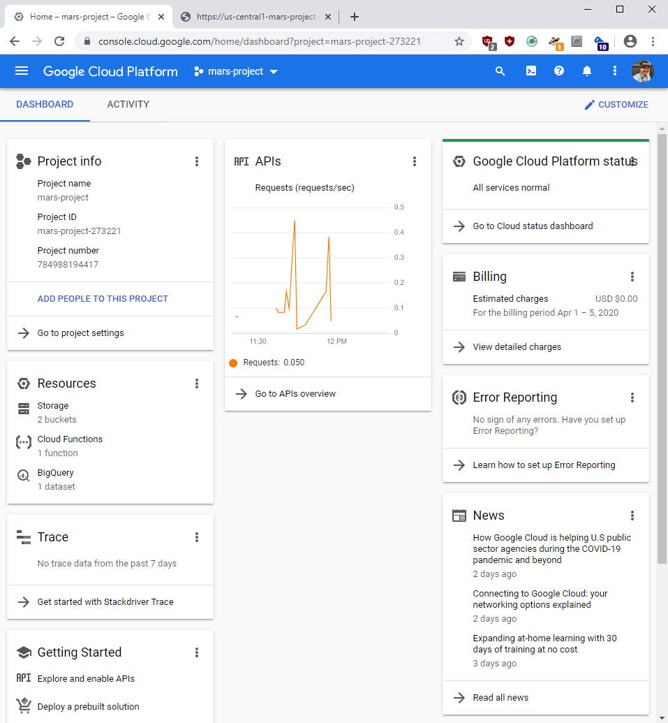Open APIs card three-dot menu
Image resolution: width=668 pixels, height=723 pixels.
[415, 161]
